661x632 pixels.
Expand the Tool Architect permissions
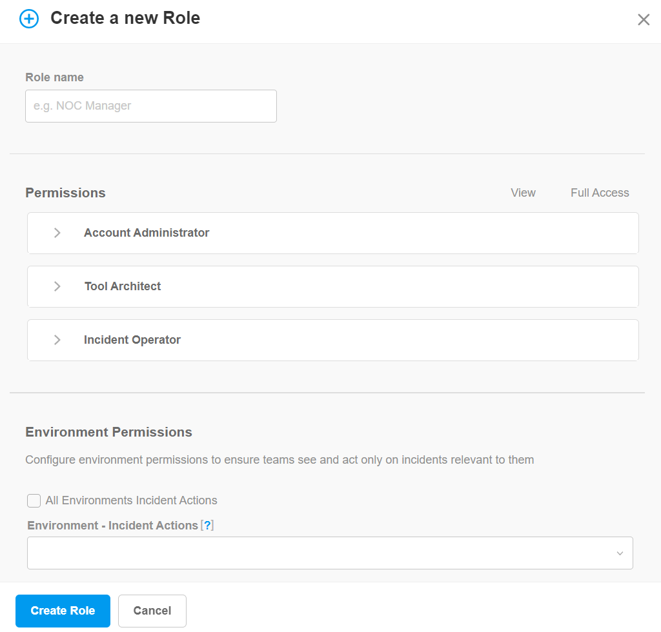(x=57, y=286)
